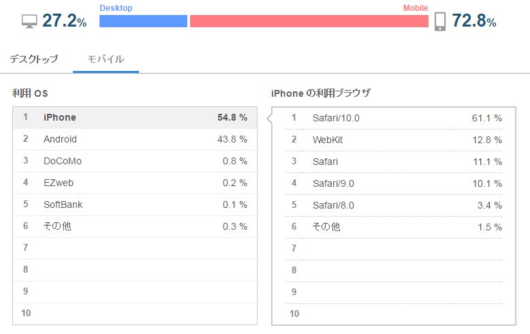
Task: Pick the SoftBank OS row
Action: [135, 204]
